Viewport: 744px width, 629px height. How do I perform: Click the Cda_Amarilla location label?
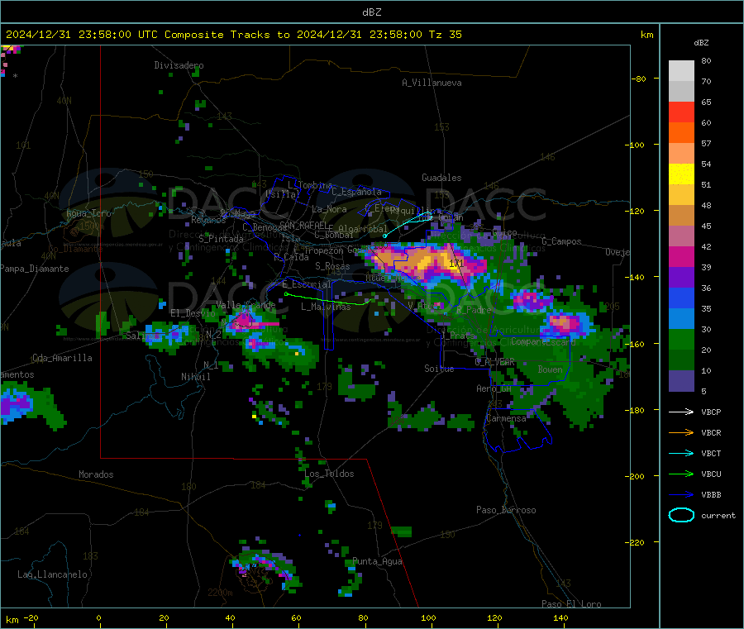click(x=62, y=358)
